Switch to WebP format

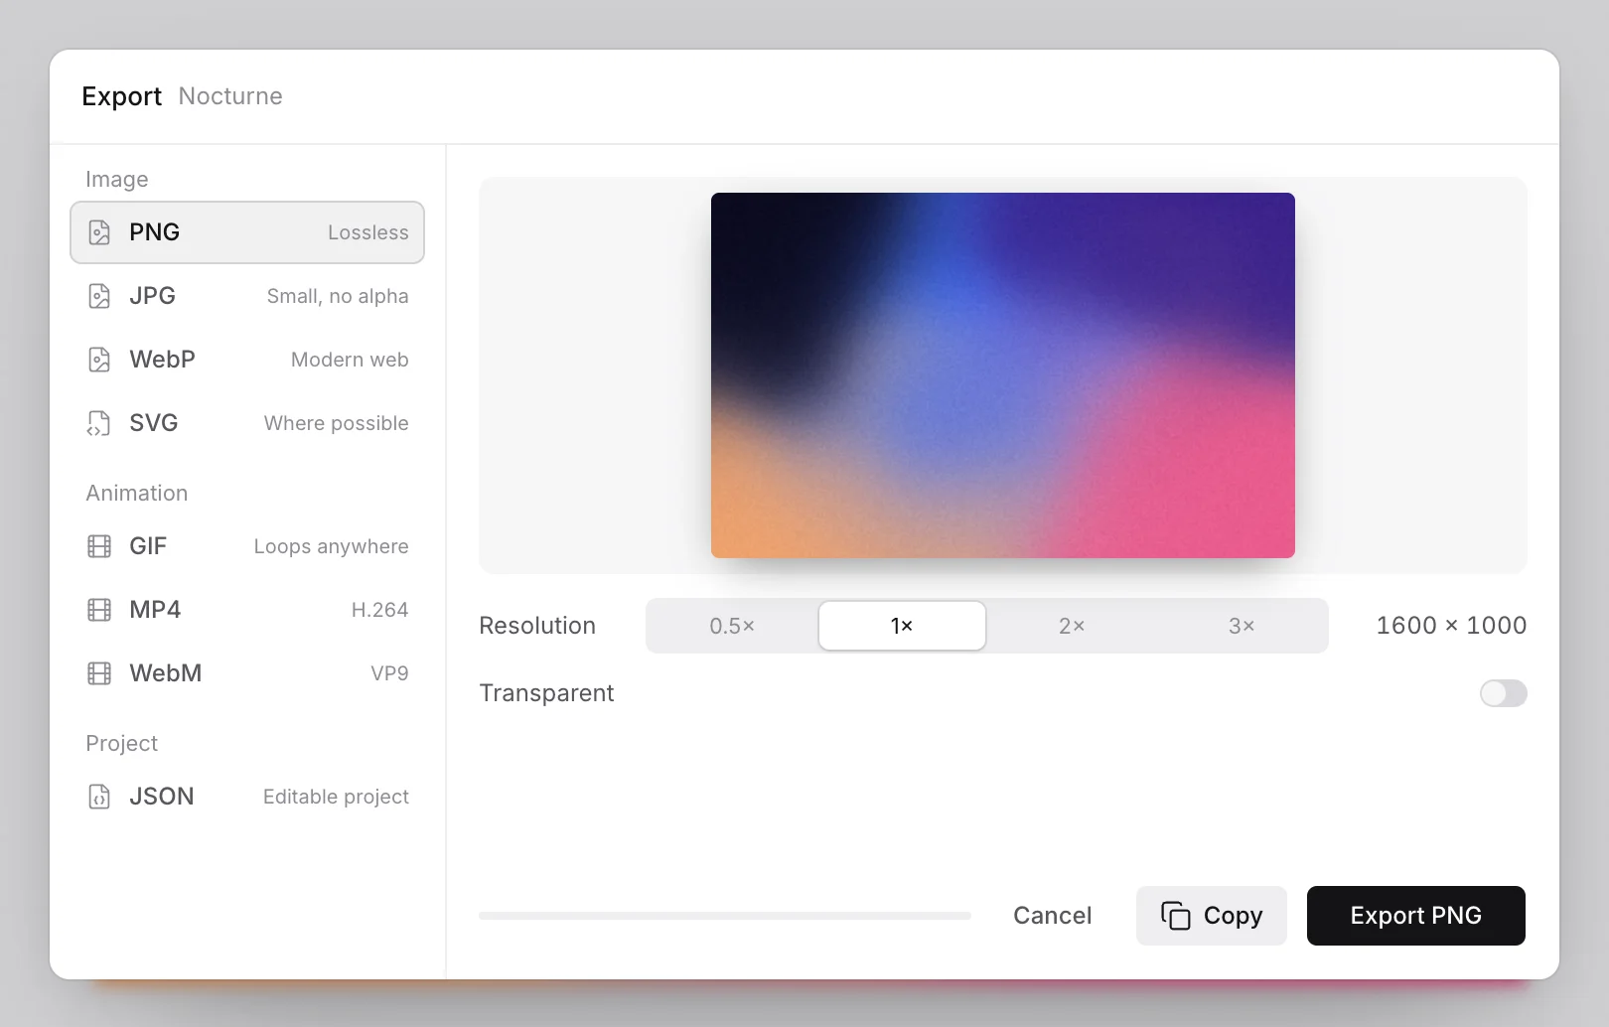pos(247,360)
